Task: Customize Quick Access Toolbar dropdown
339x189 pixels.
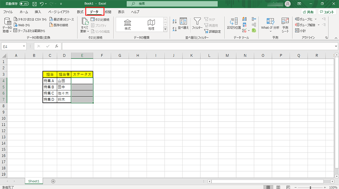Action: pos(61,4)
